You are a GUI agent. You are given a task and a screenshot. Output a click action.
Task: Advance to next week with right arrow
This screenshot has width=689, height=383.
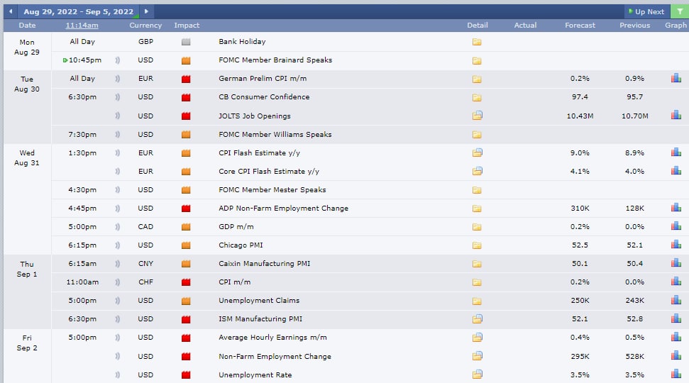[146, 11]
